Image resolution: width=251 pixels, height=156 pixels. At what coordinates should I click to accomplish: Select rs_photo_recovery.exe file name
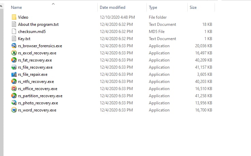coord(38,103)
